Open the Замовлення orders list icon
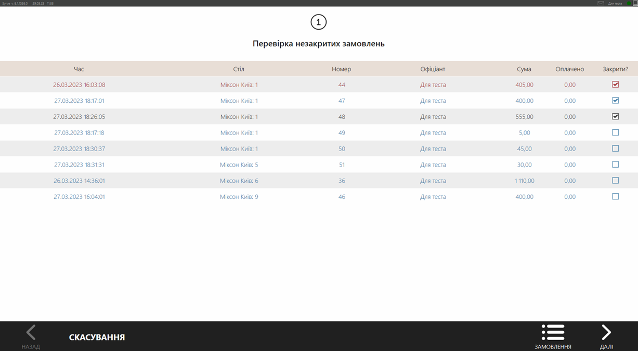Screen dimensions: 638x351 553,333
